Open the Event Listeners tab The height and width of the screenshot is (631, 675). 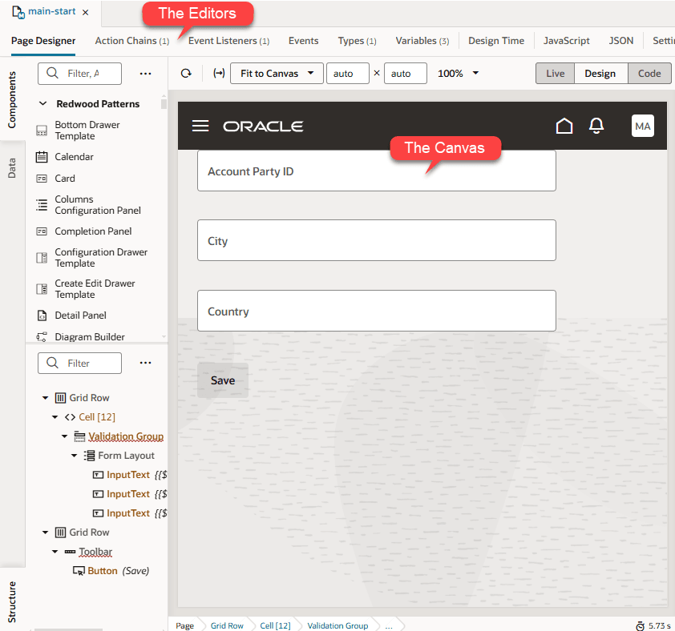[x=228, y=41]
